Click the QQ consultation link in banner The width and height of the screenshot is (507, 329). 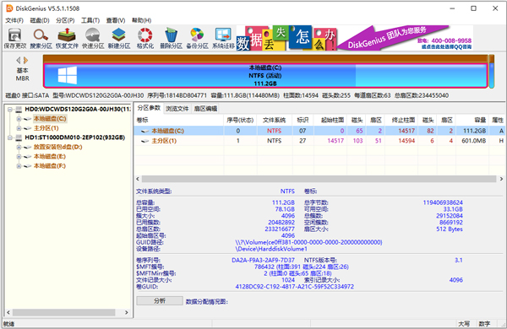pos(446,47)
